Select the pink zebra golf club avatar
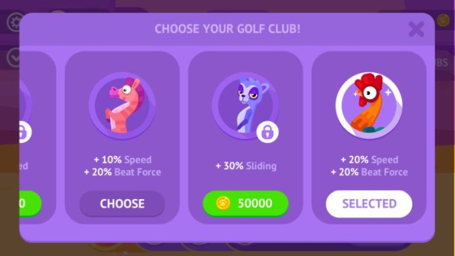This screenshot has width=455, height=256. pyautogui.click(x=122, y=105)
